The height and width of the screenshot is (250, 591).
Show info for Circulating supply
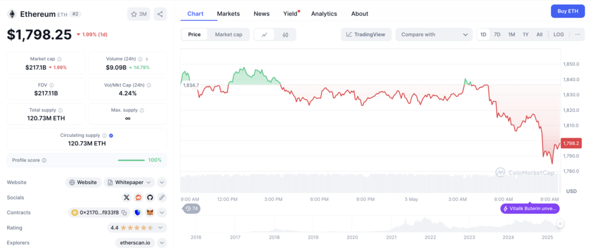tap(104, 135)
